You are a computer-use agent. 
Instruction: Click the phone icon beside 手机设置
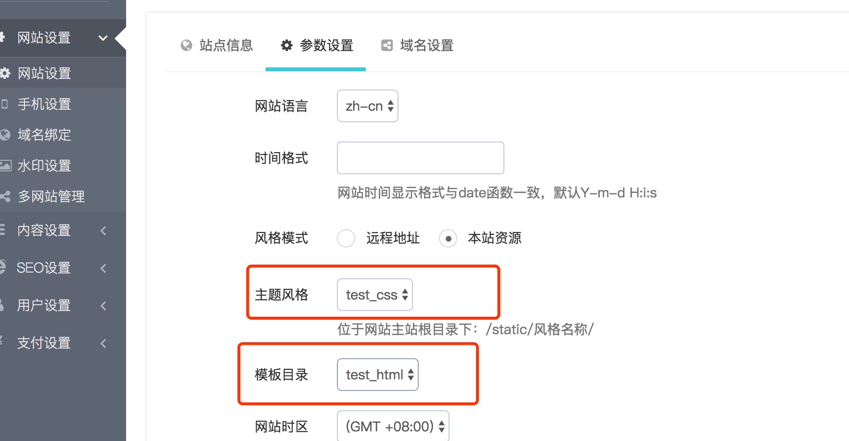pos(5,104)
